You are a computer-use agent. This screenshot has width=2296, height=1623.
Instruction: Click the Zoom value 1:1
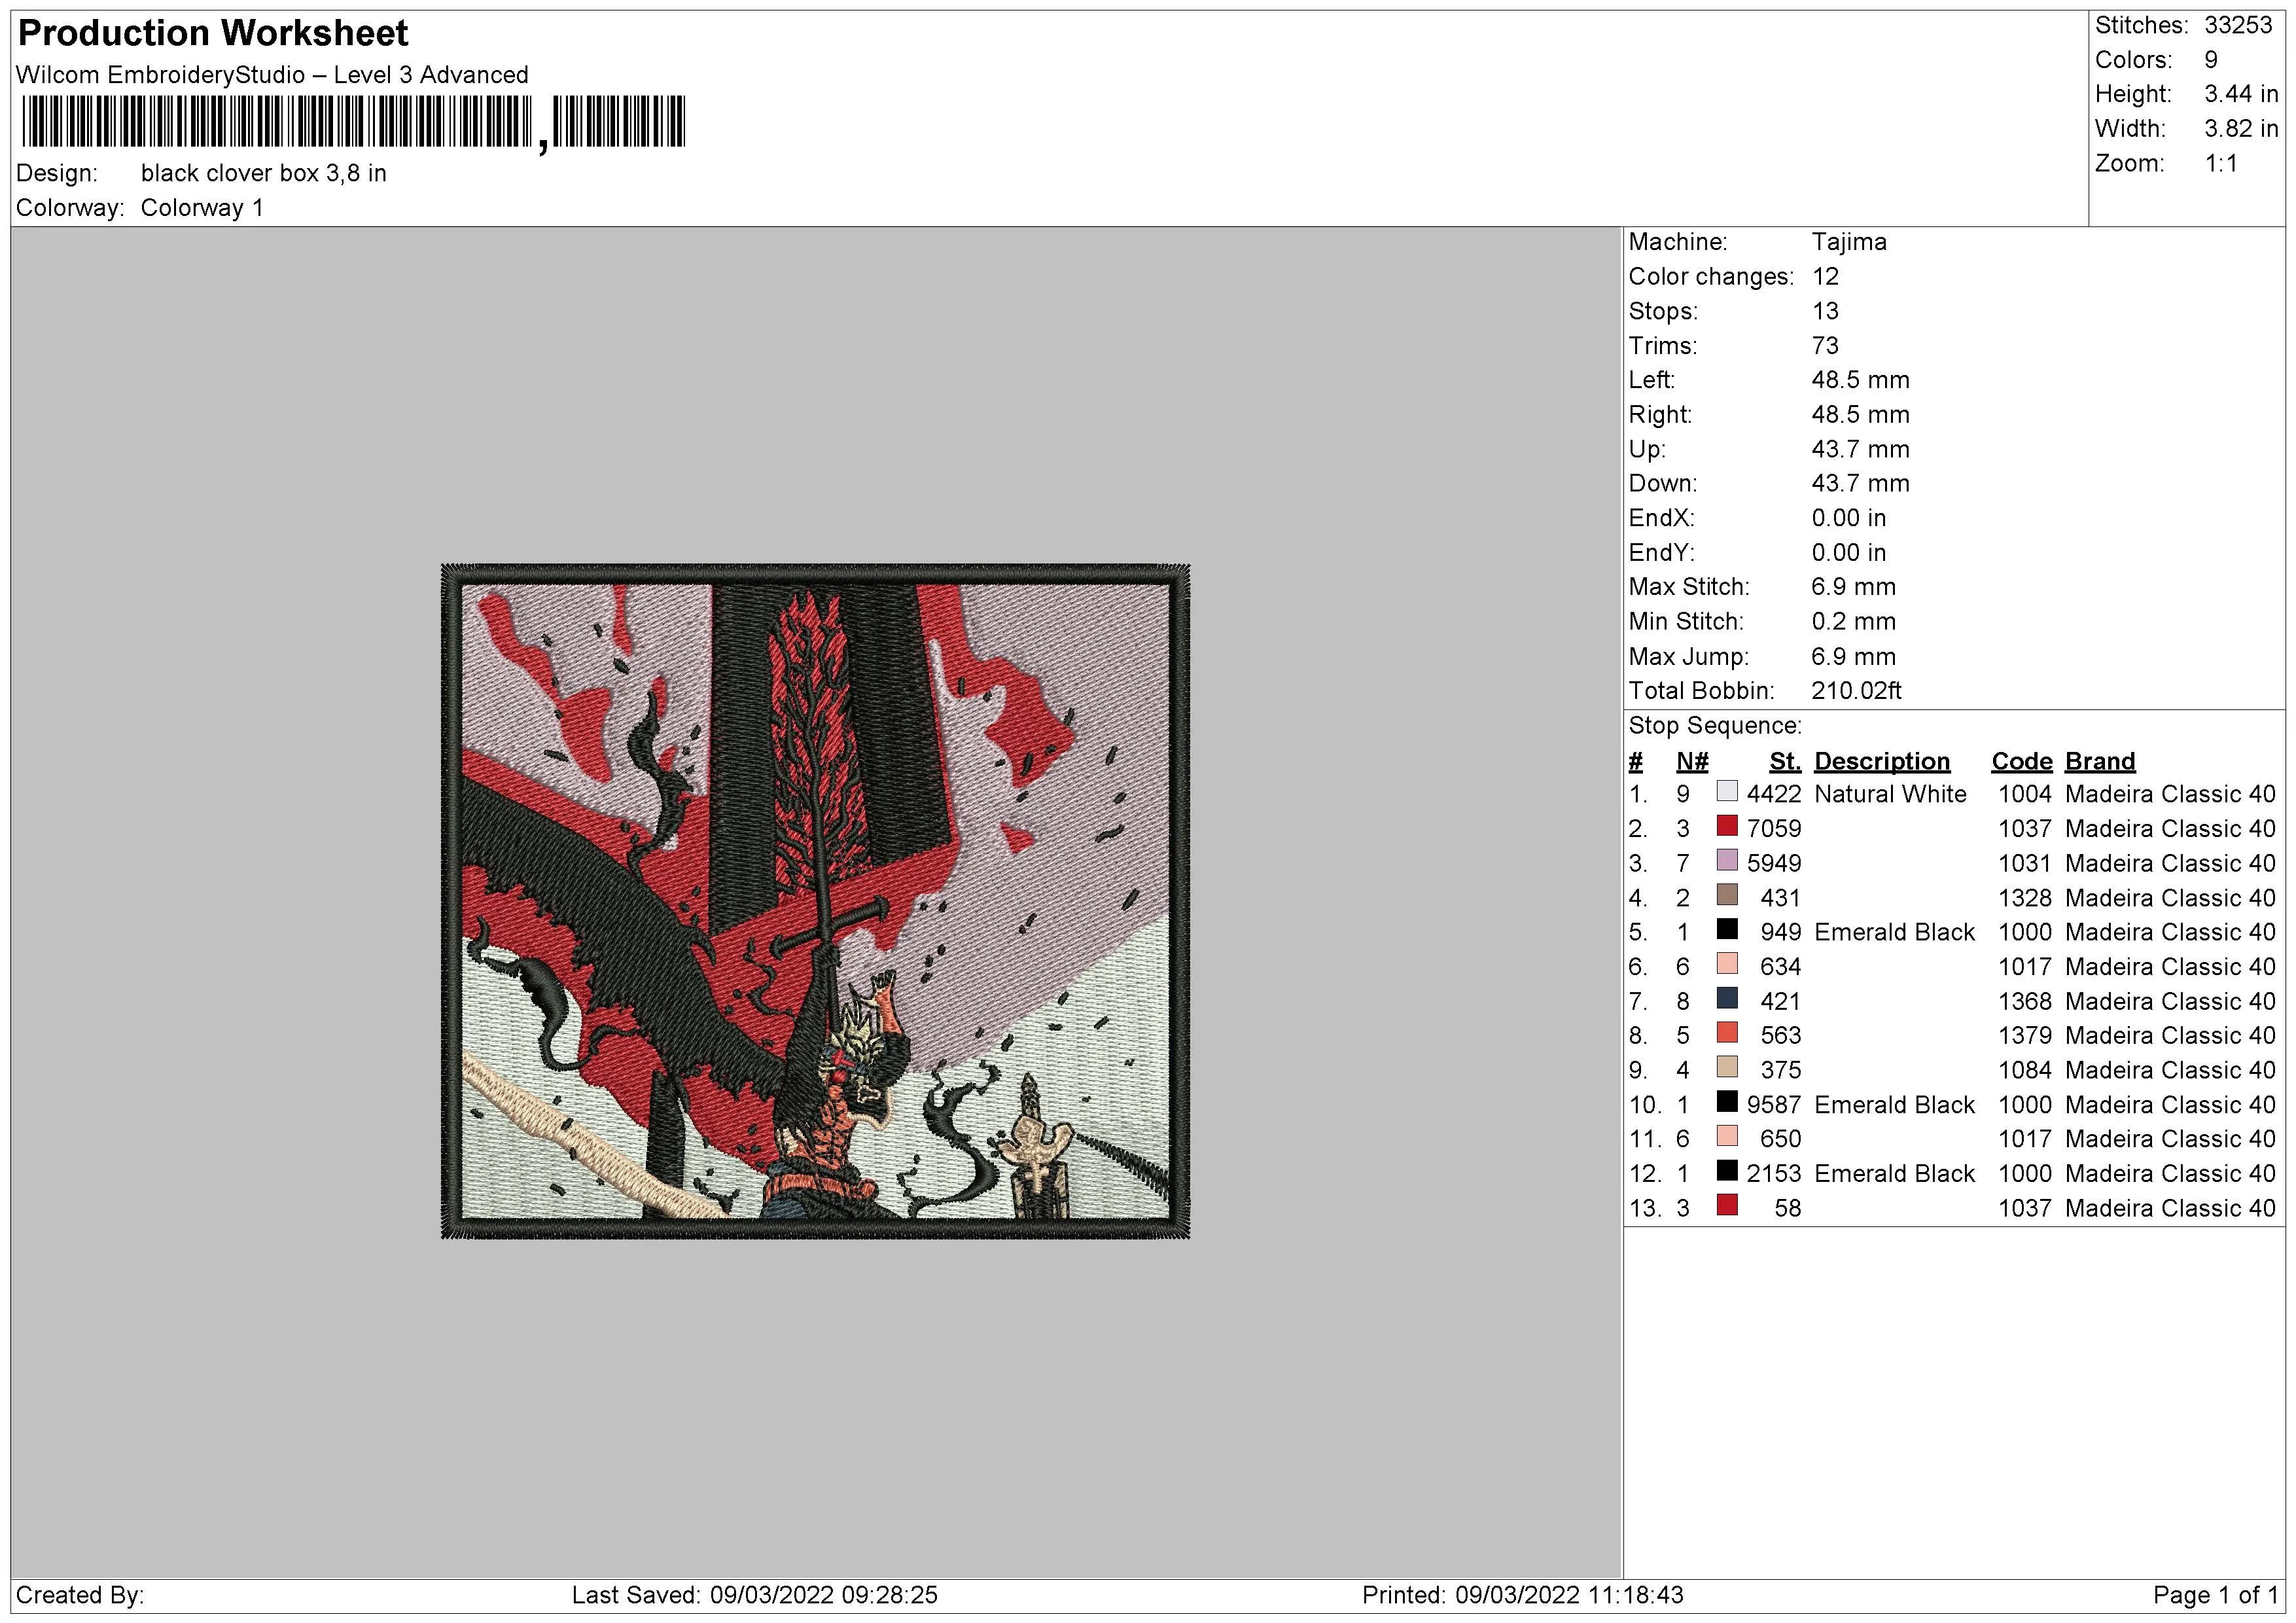[2221, 163]
